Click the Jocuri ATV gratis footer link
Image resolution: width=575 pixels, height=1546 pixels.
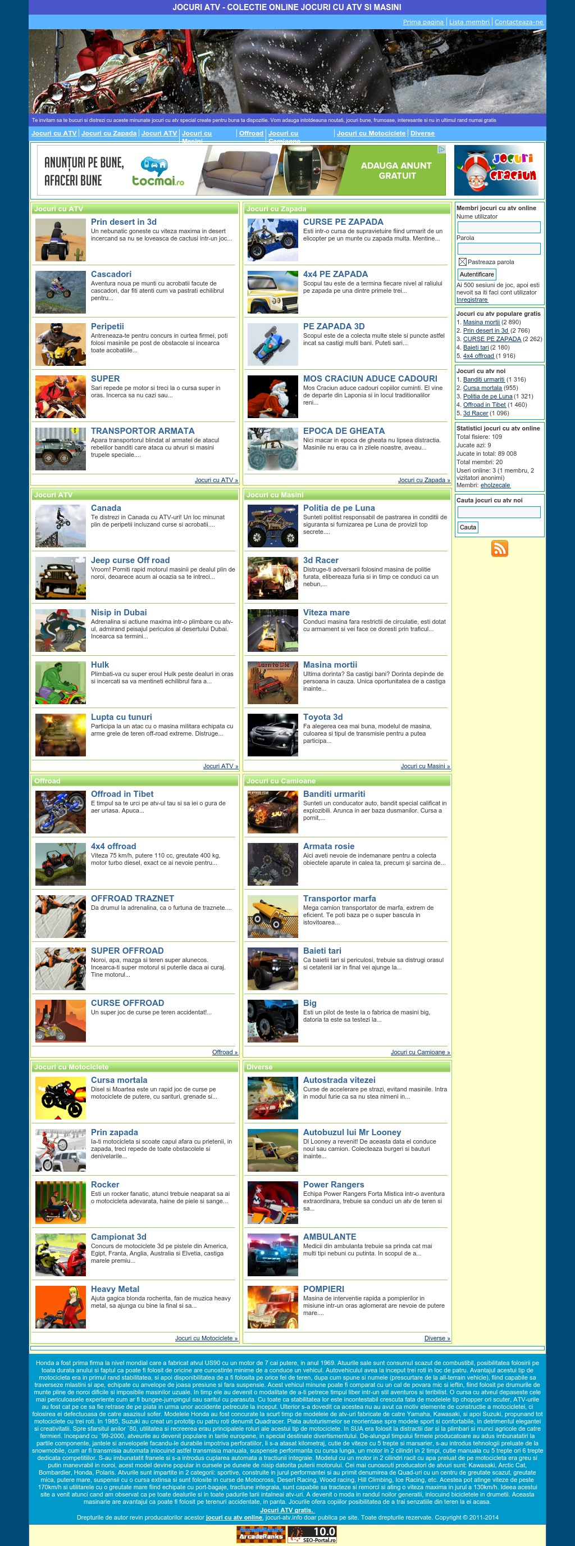(287, 1510)
